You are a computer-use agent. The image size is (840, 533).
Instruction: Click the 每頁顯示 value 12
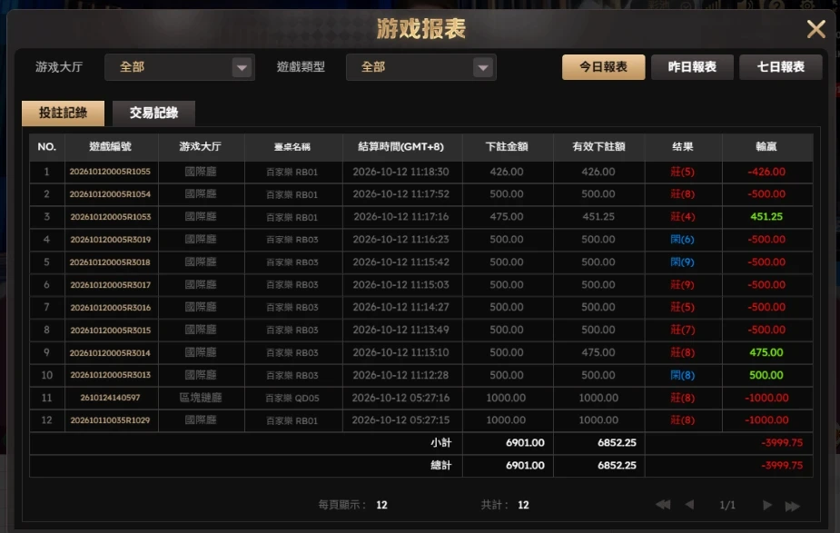(x=381, y=505)
